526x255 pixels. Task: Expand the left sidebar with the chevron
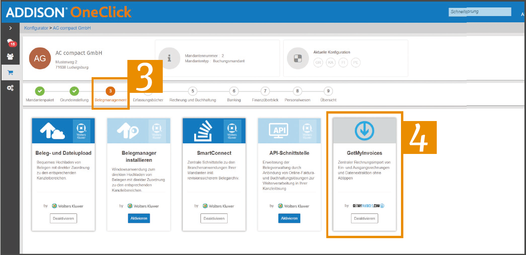(10, 28)
